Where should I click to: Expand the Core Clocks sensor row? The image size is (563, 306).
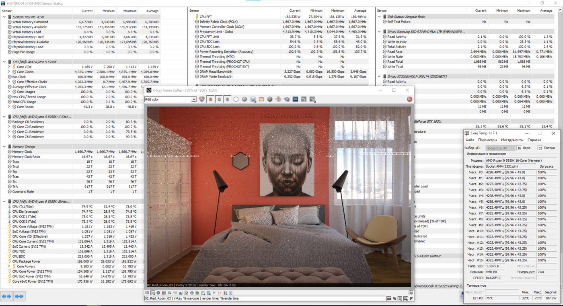pos(9,72)
